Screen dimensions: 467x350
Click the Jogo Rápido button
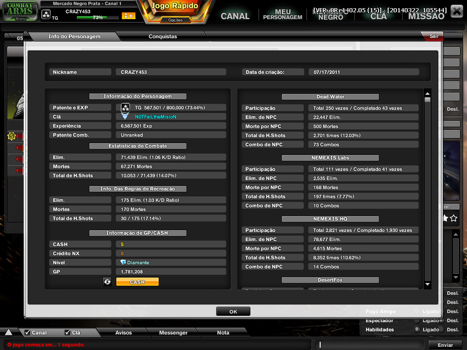click(x=175, y=6)
